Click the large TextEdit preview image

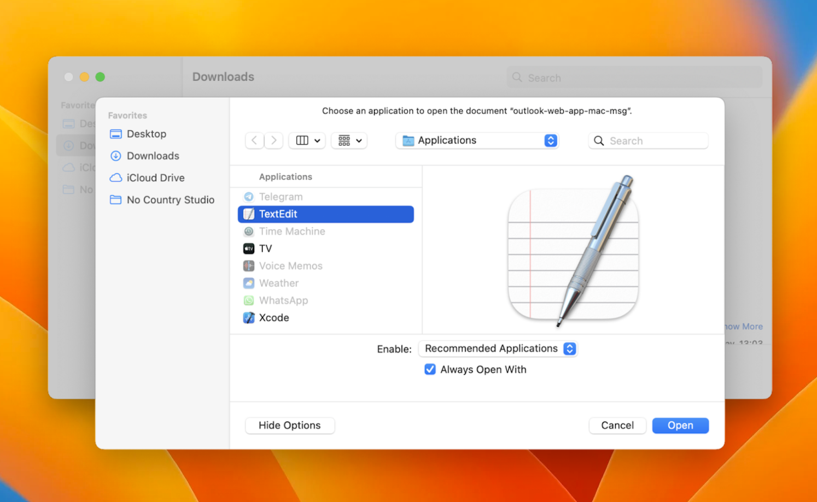click(573, 251)
